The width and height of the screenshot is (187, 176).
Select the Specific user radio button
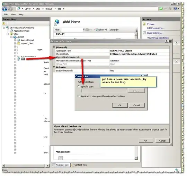(79, 86)
